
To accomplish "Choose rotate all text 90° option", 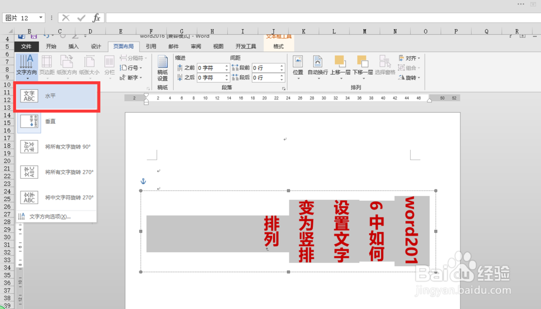I will [57, 147].
